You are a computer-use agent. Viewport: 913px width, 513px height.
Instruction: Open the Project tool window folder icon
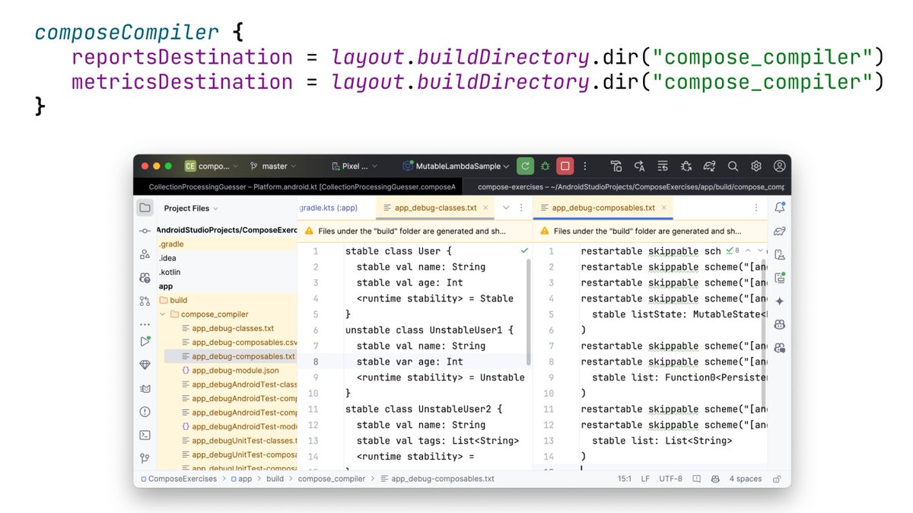(x=145, y=208)
